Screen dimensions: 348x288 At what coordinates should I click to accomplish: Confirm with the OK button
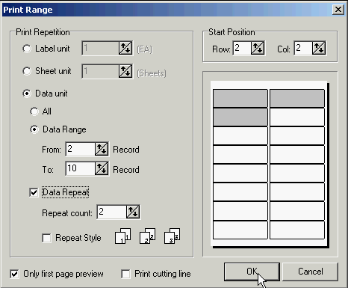pos(252,272)
